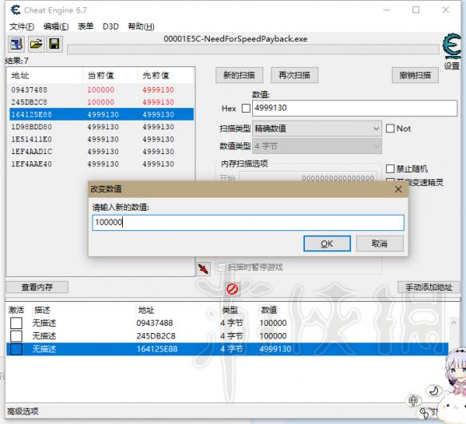This screenshot has width=466, height=424.
Task: Focus the 数值 scan value field
Action: 354,108
